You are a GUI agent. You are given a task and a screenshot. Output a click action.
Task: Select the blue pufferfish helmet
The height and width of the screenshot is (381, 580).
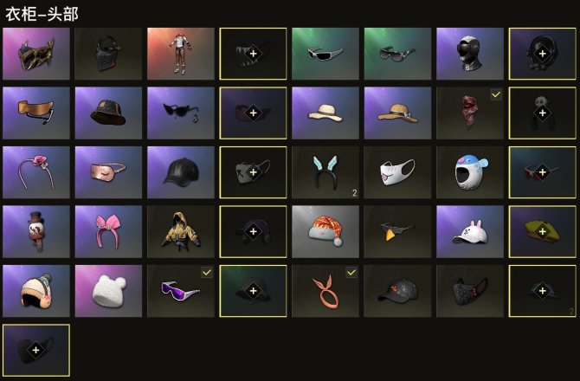coord(470,172)
